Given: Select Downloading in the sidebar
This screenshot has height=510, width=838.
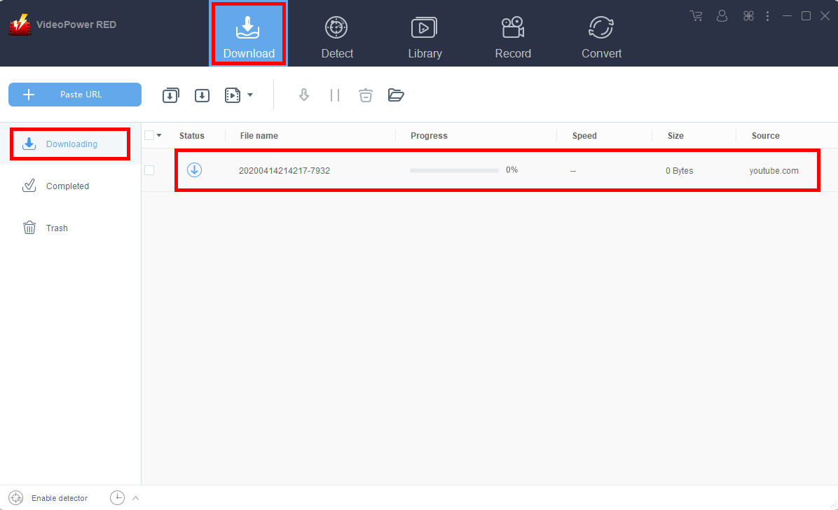Looking at the screenshot, I should point(70,144).
